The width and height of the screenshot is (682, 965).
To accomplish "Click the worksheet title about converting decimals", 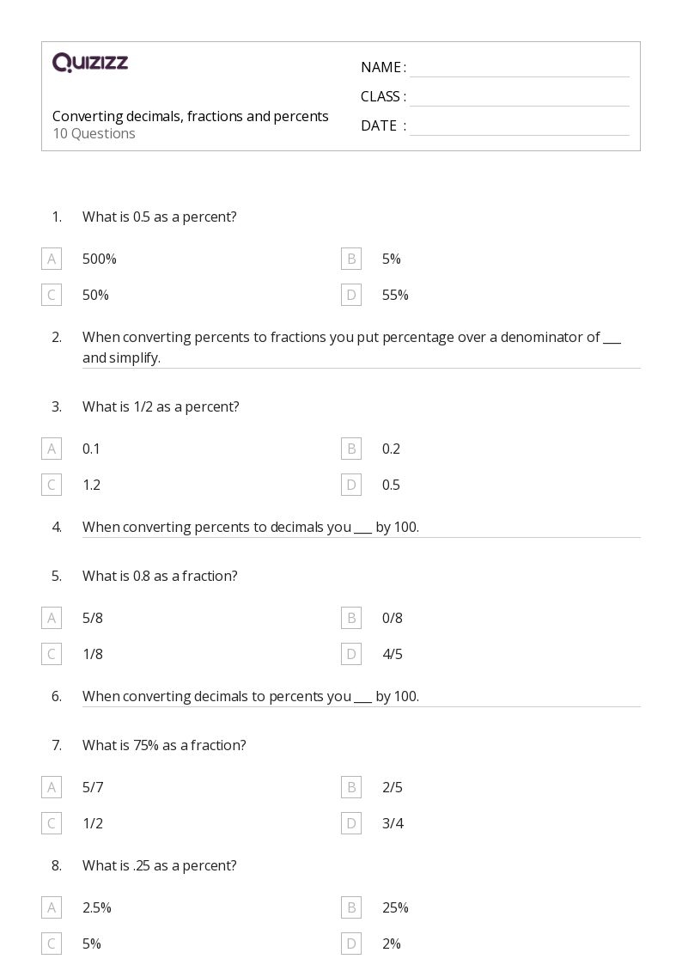I will tap(191, 116).
